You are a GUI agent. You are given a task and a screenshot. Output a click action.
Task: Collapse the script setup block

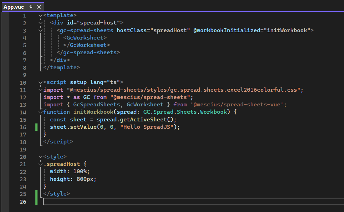click(40, 82)
